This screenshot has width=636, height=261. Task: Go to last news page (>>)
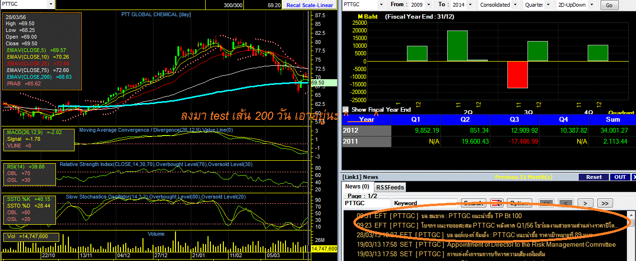tap(605, 203)
